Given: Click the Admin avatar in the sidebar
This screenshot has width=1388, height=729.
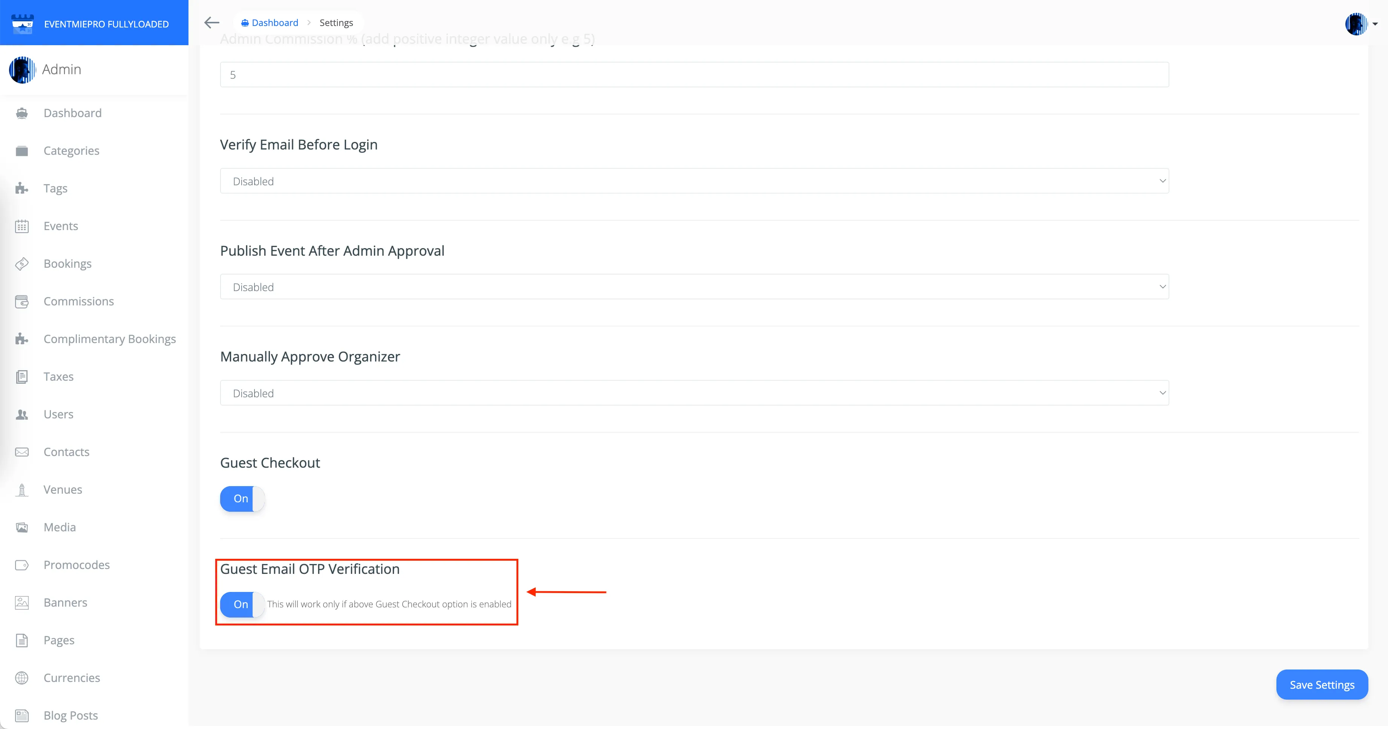Looking at the screenshot, I should 23,70.
